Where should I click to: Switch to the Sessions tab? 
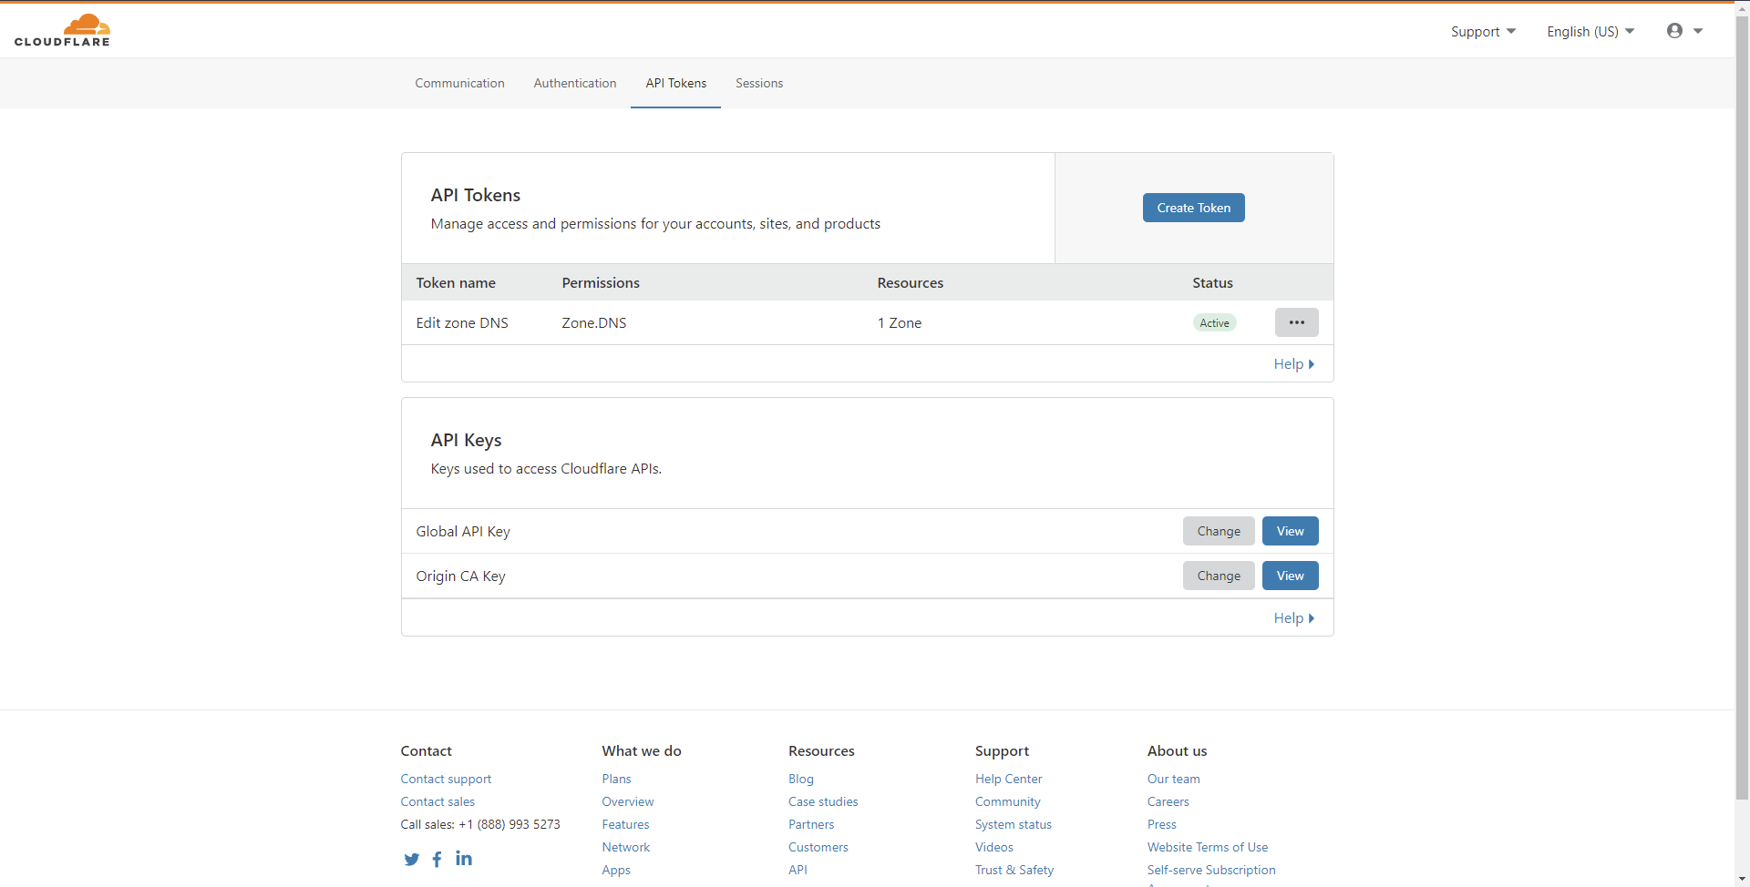click(x=759, y=83)
